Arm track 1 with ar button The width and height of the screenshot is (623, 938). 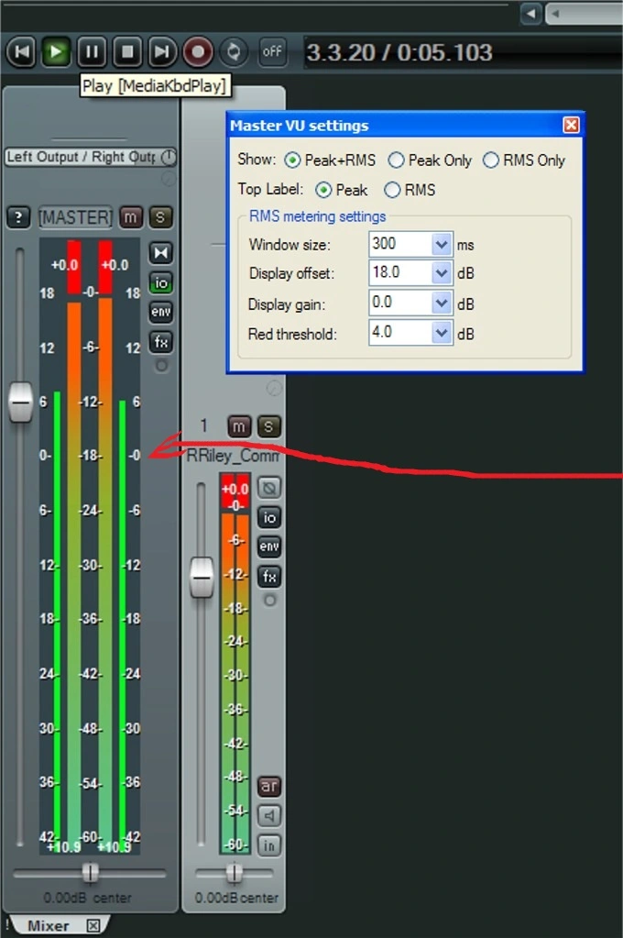(268, 787)
